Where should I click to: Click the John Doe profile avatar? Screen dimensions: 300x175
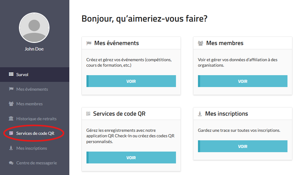coord(34,28)
